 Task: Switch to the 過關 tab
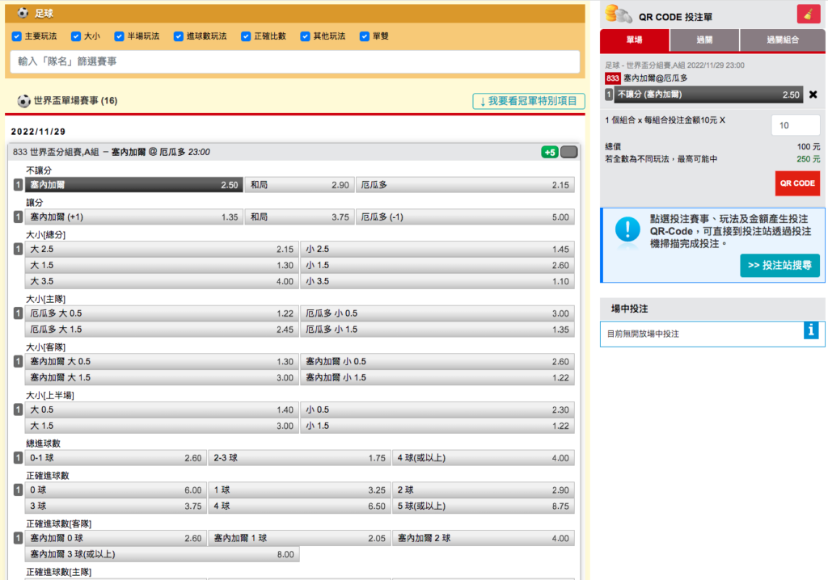coord(703,40)
